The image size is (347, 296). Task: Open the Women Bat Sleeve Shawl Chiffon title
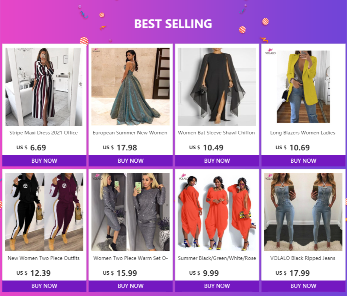pyautogui.click(x=216, y=133)
